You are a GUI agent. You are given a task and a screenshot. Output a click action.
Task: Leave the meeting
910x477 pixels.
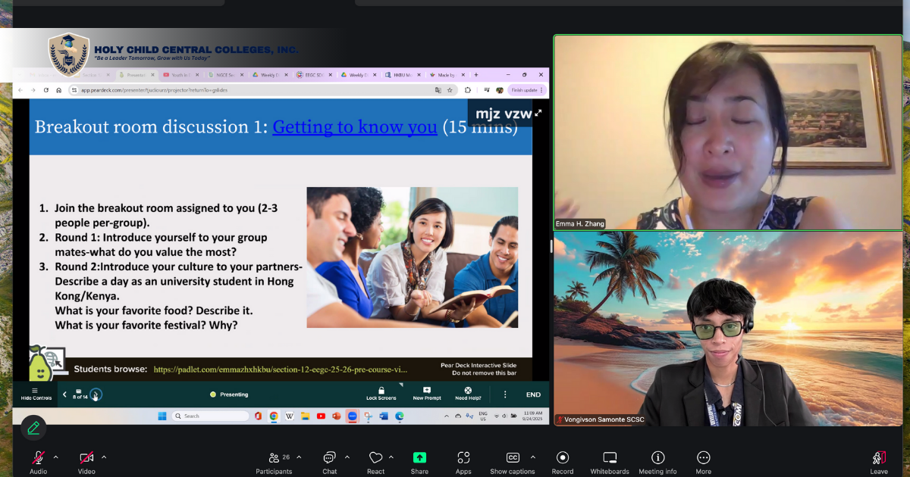(878, 458)
